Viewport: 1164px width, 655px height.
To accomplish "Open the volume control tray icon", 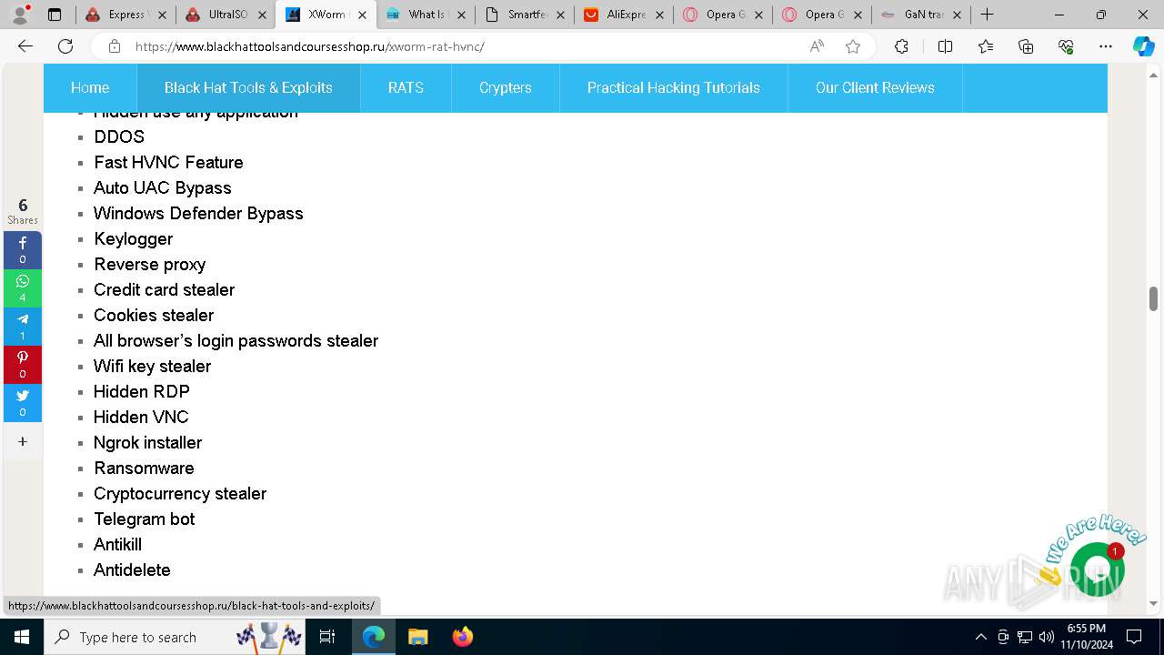I will (x=1047, y=637).
